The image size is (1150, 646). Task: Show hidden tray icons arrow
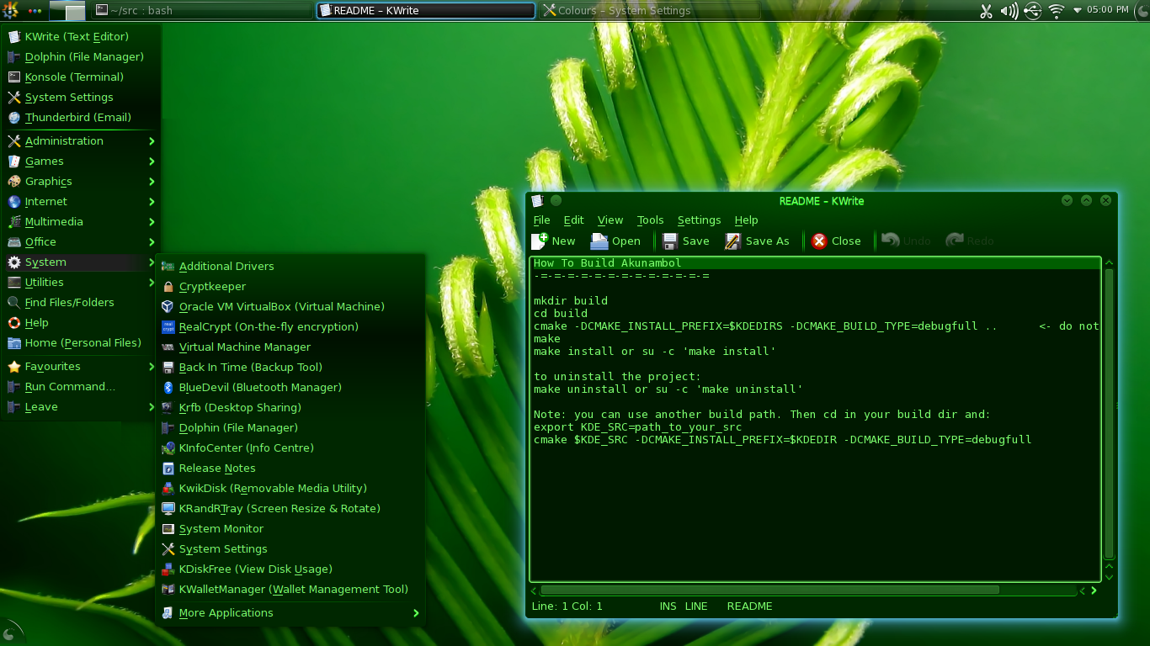point(1078,11)
